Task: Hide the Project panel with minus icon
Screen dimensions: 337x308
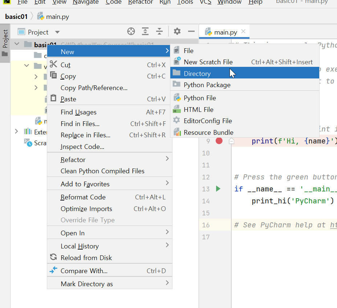Action: pyautogui.click(x=191, y=31)
